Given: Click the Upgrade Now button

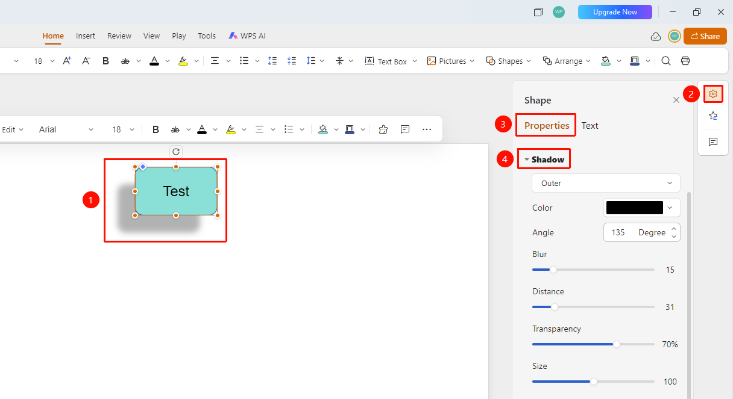Looking at the screenshot, I should (x=615, y=12).
